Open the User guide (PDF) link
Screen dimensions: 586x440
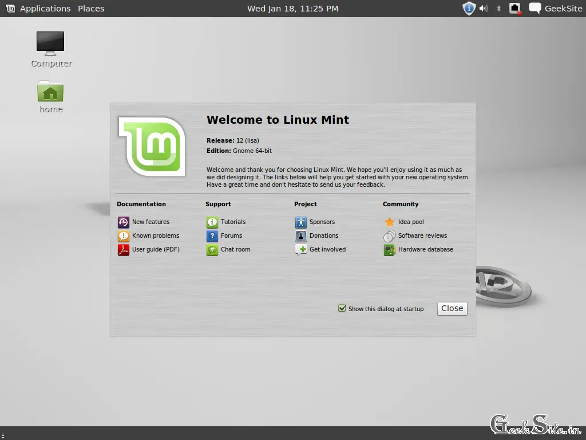point(156,249)
